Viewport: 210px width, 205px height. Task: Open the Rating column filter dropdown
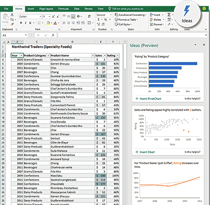(118, 55)
